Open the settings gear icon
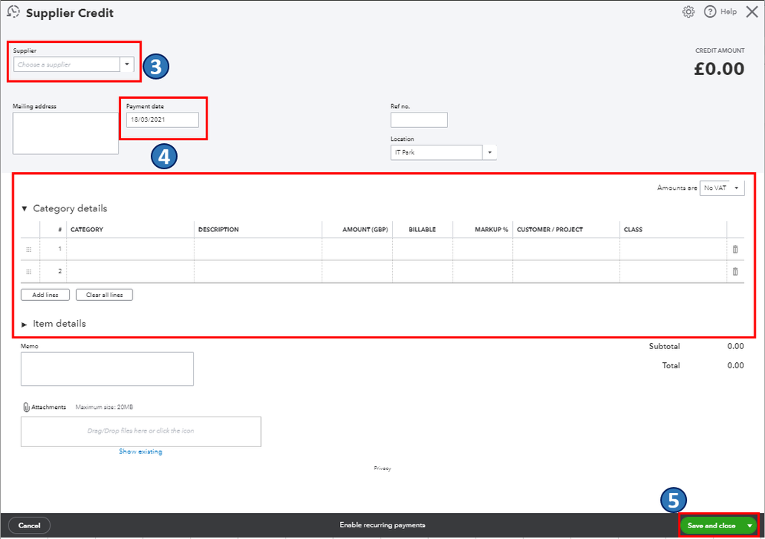The image size is (765, 539). point(688,11)
